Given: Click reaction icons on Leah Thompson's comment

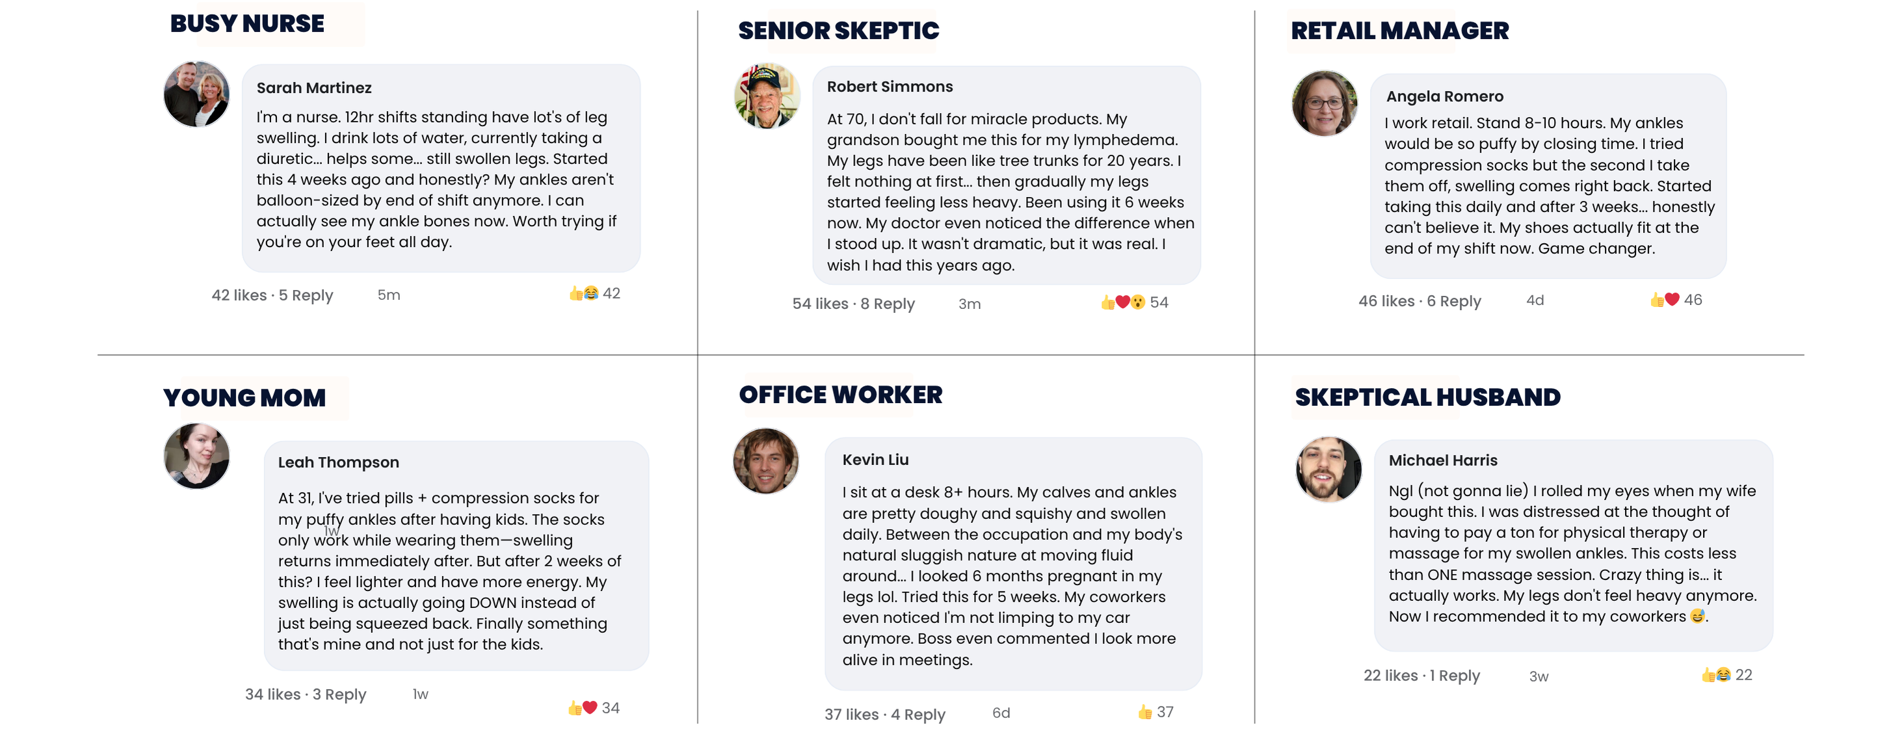Looking at the screenshot, I should [582, 708].
